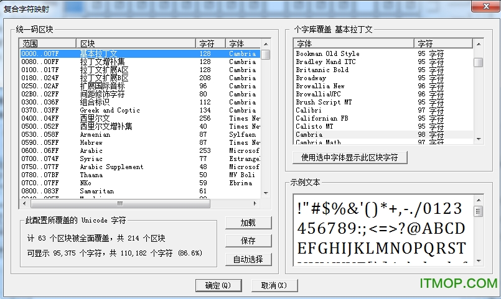Image resolution: width=501 pixels, height=299 pixels.
Task: Select row 0180..024F 拉丁文扩展B区
Action: click(140, 78)
